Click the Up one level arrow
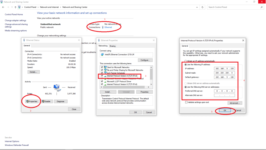This screenshot has height=150, width=266. click(x=15, y=7)
